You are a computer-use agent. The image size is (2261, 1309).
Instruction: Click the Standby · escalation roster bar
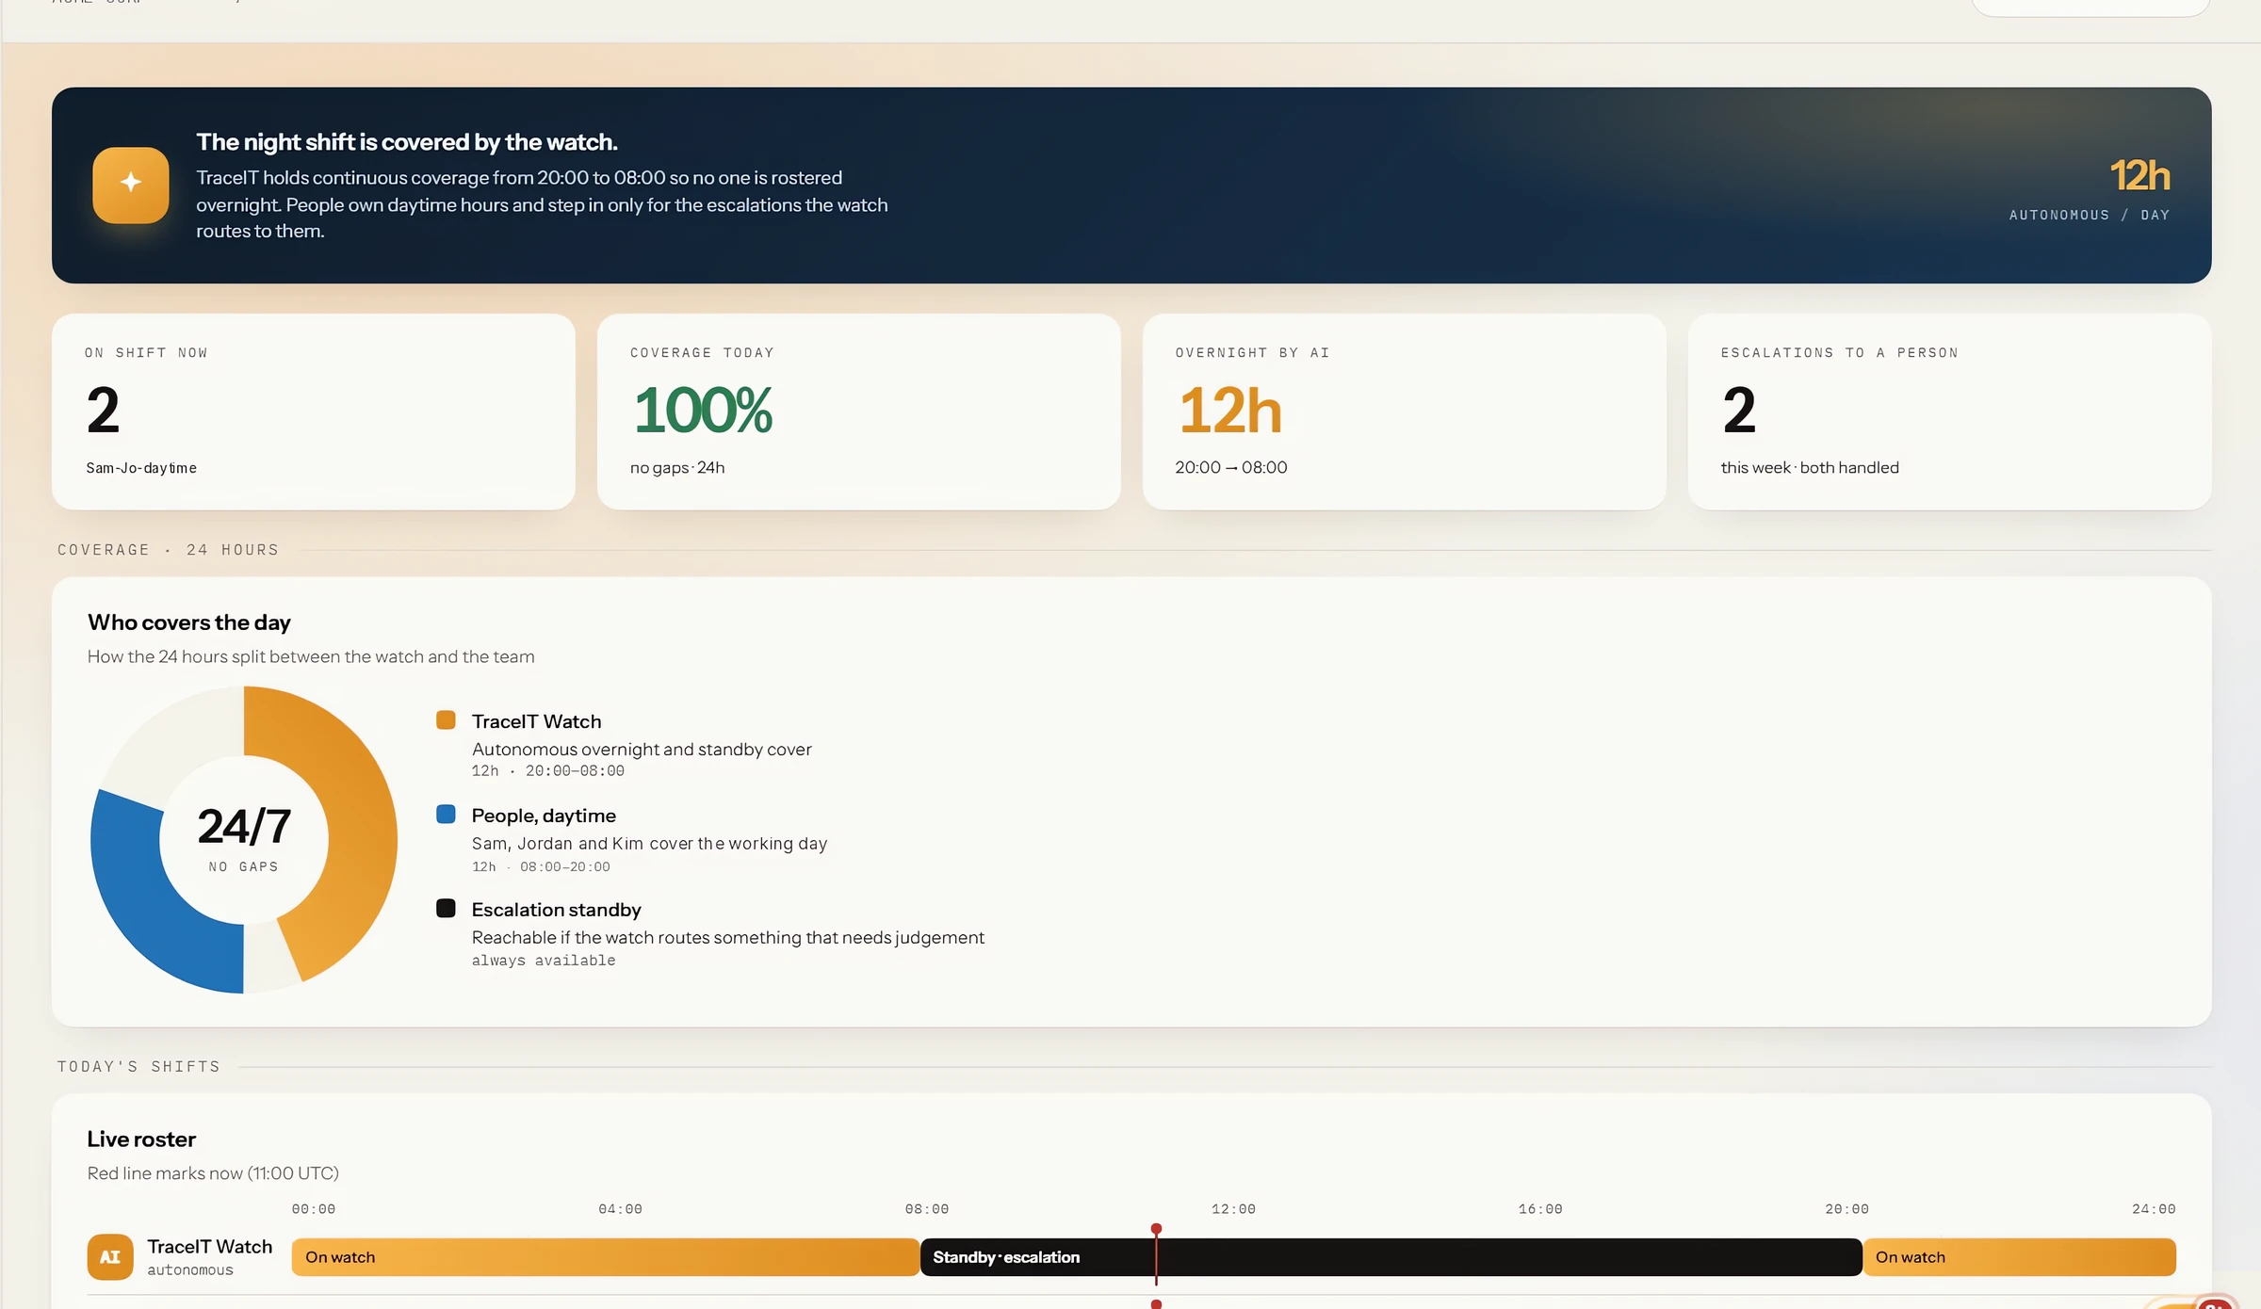1391,1257
